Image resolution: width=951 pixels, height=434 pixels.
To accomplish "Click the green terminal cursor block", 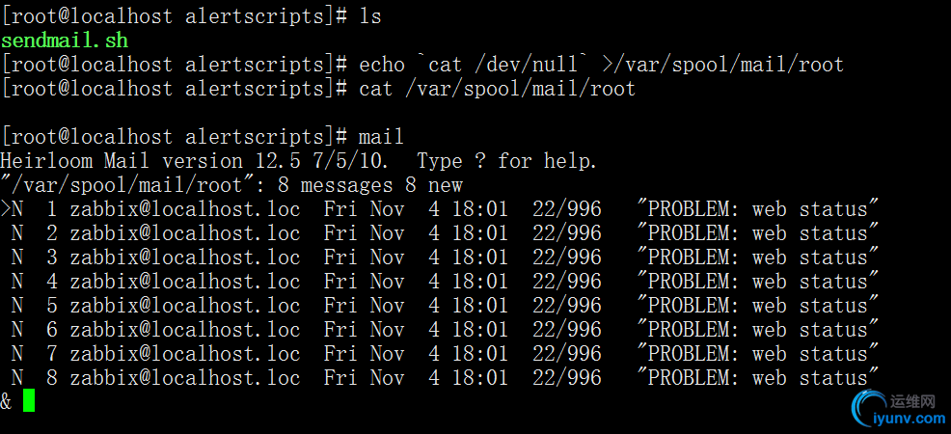I will [x=29, y=400].
